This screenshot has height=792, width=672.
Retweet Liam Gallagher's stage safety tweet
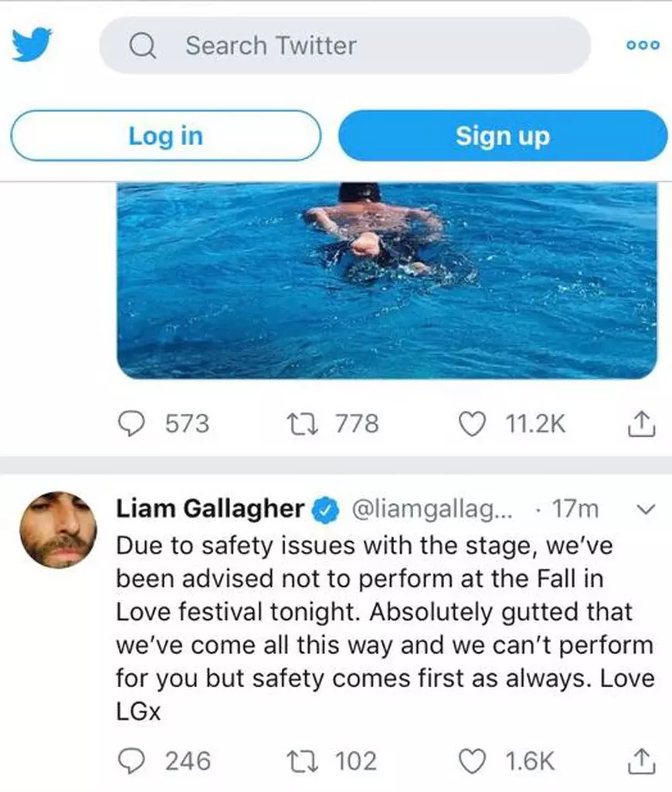pos(301,760)
